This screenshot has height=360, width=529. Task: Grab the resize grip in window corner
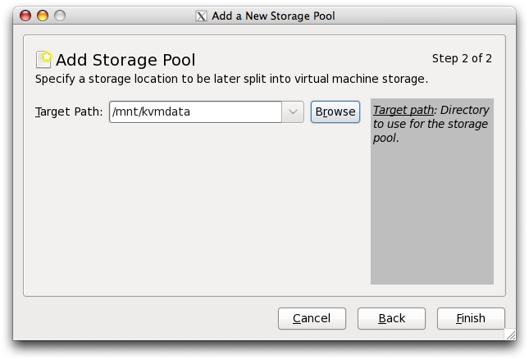[x=509, y=334]
